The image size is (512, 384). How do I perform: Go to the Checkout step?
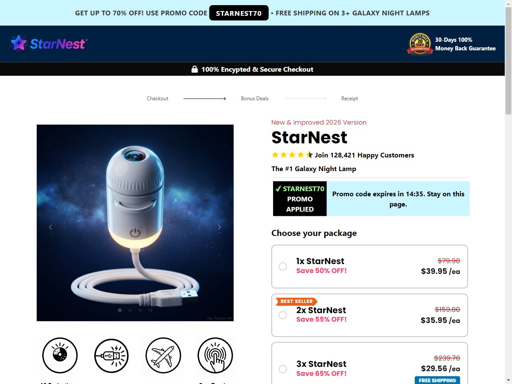tap(158, 99)
